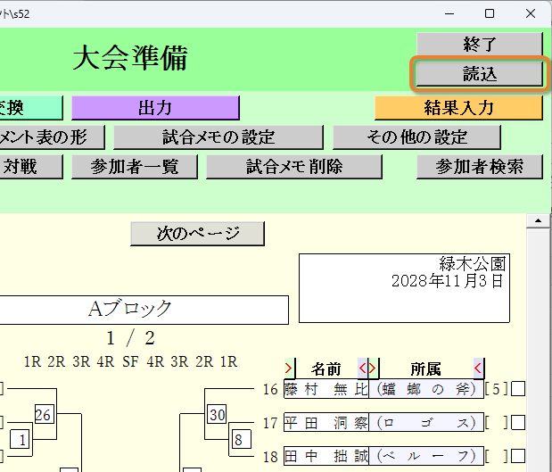
Task: Tick checkbox on row 18 田中拙誠
Action: point(518,456)
